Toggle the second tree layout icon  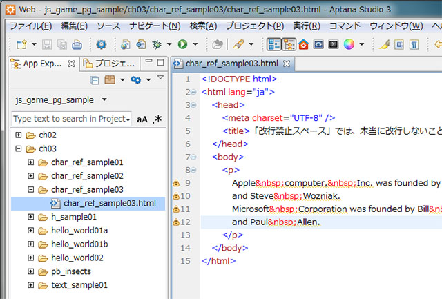tap(289, 44)
